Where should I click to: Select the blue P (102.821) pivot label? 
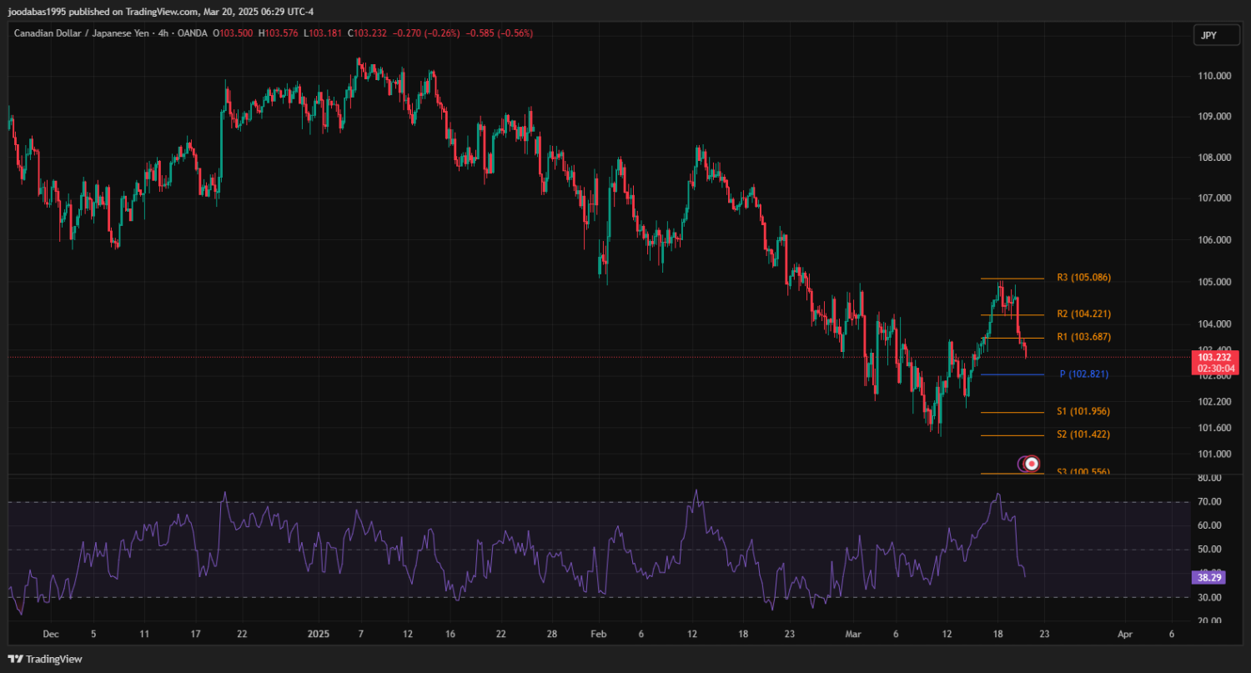click(1083, 374)
